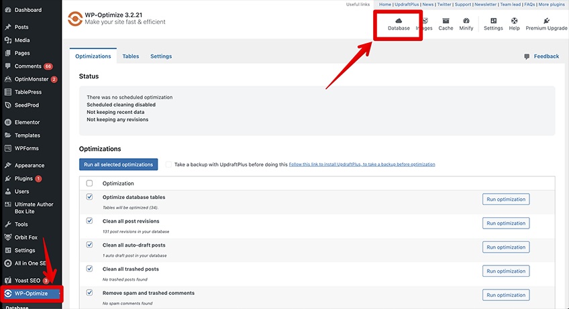Viewport: 569px width, 309px height.
Task: Click the Elementor icon
Action: tap(8, 122)
